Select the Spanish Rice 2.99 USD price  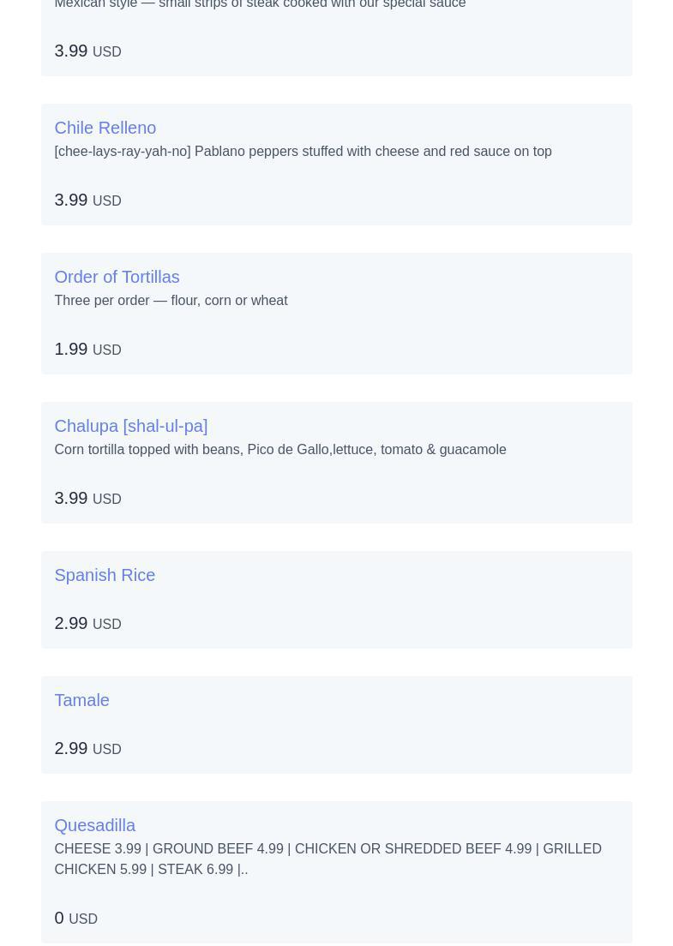[87, 623]
